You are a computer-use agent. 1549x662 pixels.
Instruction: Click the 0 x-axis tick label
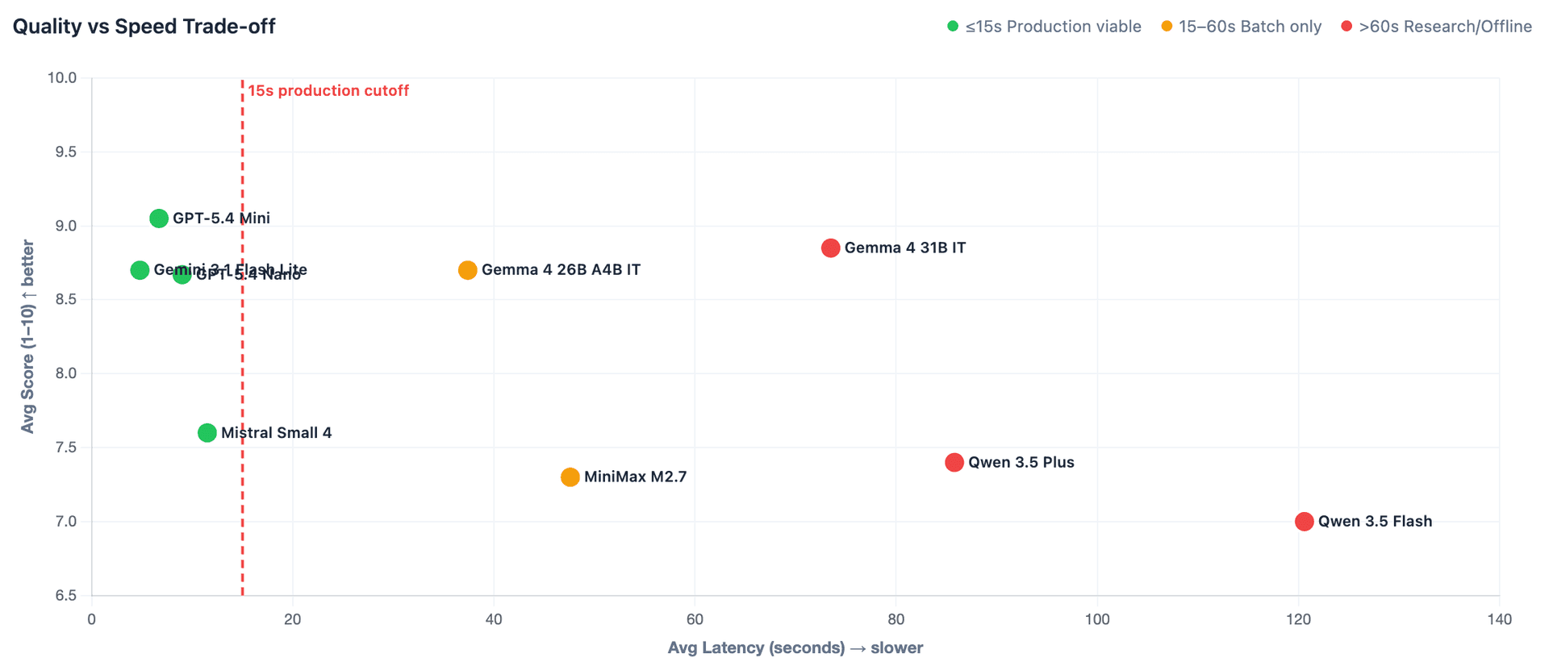(x=92, y=620)
